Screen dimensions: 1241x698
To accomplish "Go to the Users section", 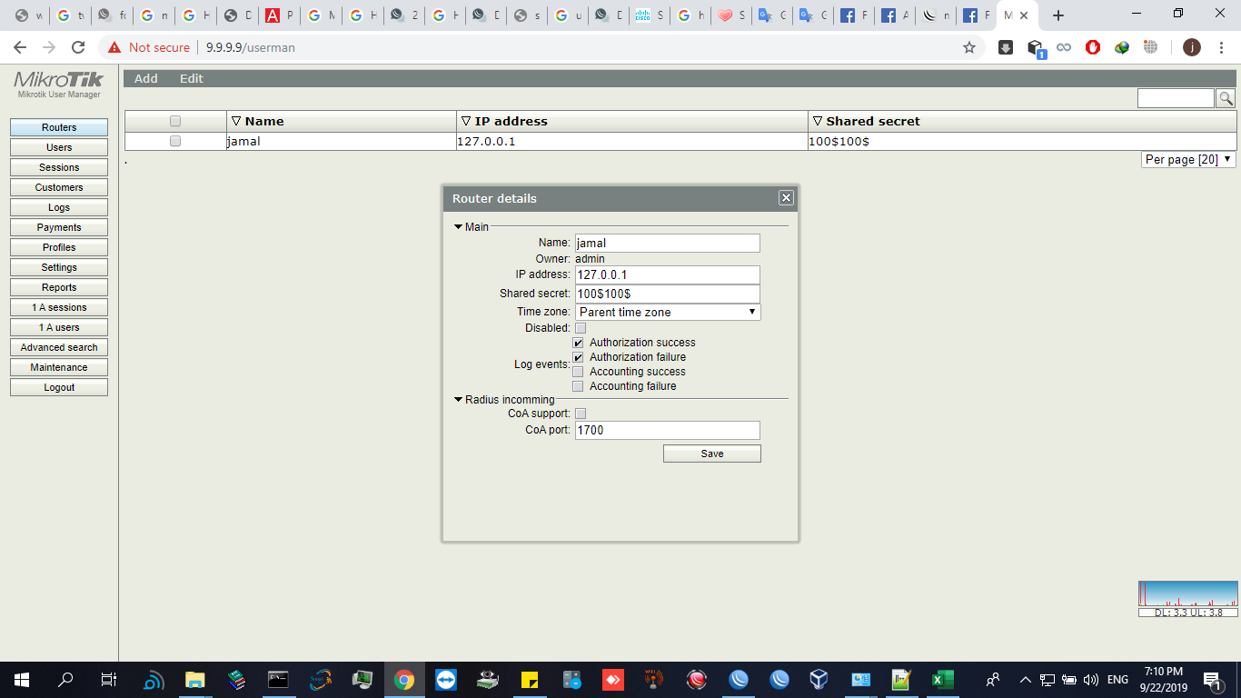I will [x=59, y=147].
